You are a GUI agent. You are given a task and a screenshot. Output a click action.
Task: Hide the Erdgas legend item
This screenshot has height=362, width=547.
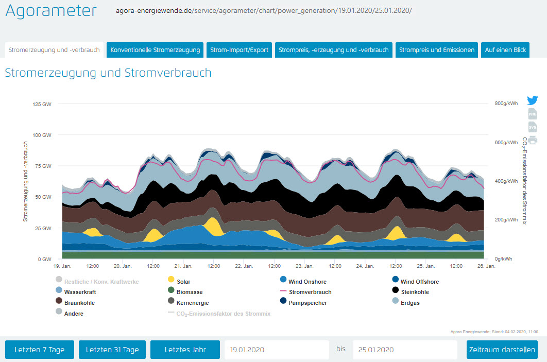[411, 303]
